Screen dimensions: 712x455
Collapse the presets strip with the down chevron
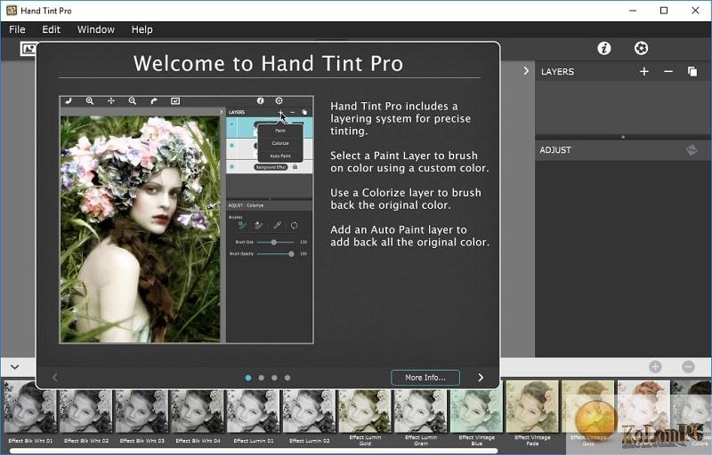[15, 367]
